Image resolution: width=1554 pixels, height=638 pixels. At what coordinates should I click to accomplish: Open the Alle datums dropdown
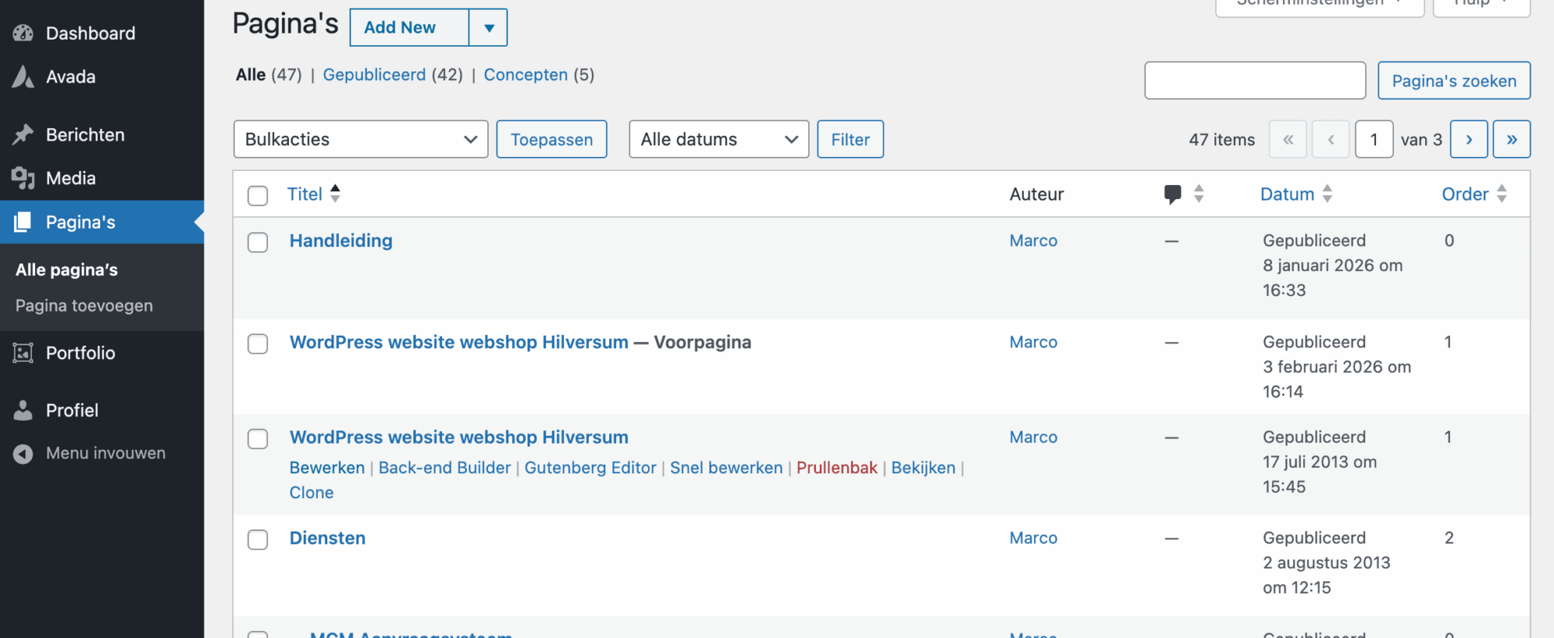719,139
